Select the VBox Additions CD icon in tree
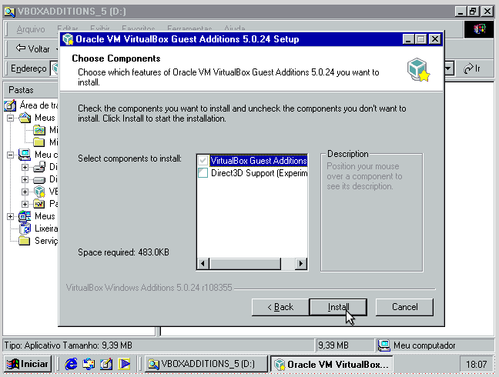This screenshot has height=377, width=499. (39, 192)
